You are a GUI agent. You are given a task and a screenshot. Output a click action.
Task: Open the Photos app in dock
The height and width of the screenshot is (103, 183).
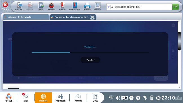tap(78, 98)
